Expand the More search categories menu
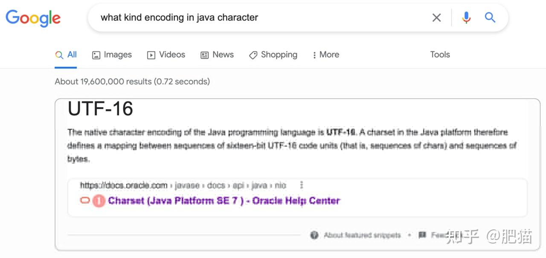Viewport: 546px width, 258px height. (326, 55)
